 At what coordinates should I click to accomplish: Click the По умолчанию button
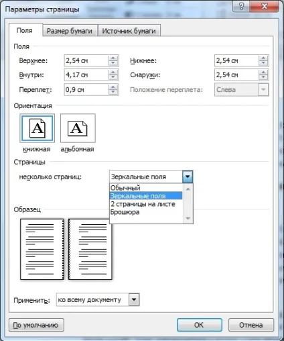(x=36, y=325)
